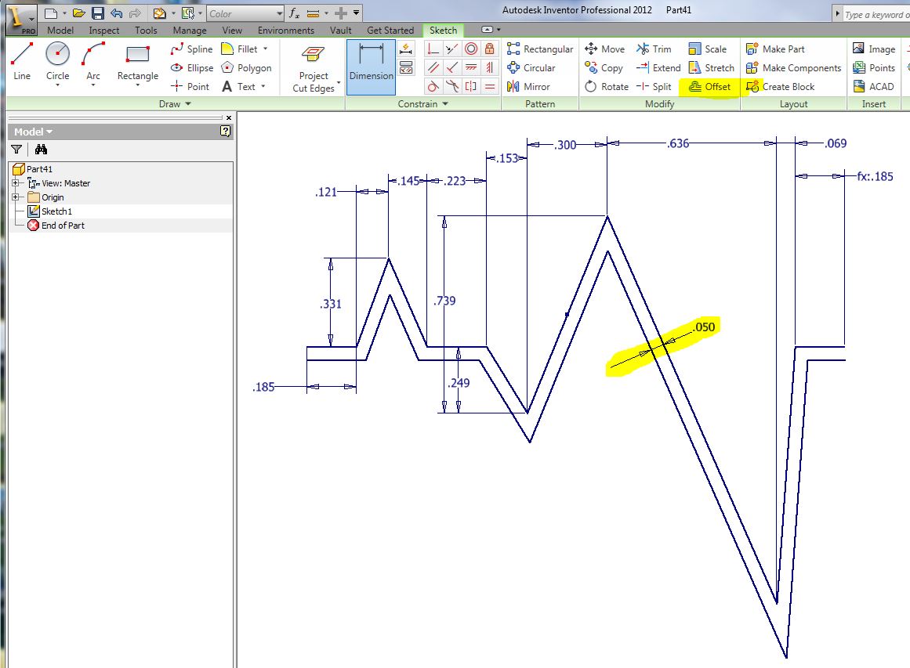Viewport: 910px width, 668px height.
Task: Apply the Collinear constraint
Action: (x=452, y=49)
